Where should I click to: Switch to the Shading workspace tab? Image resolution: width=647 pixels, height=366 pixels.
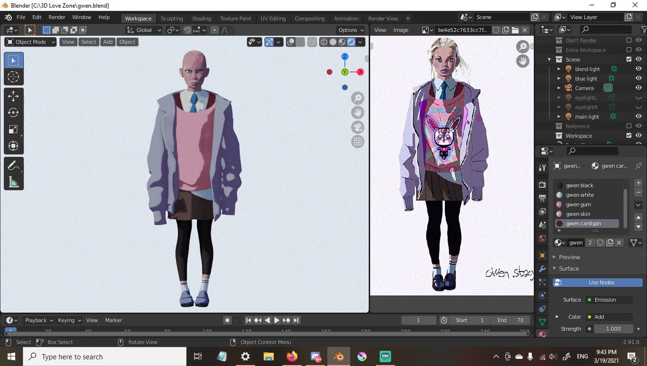[201, 18]
